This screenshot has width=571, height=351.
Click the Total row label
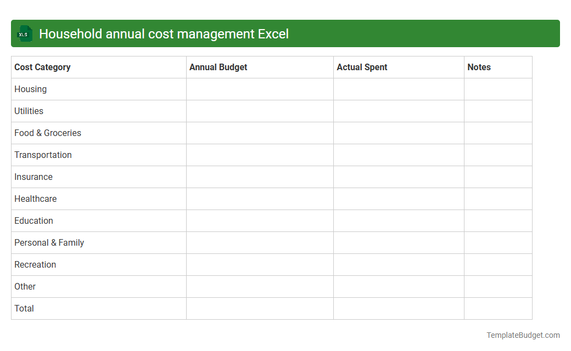click(24, 308)
